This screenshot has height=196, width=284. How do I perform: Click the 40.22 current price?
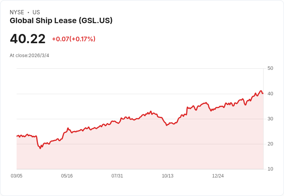[28, 39]
